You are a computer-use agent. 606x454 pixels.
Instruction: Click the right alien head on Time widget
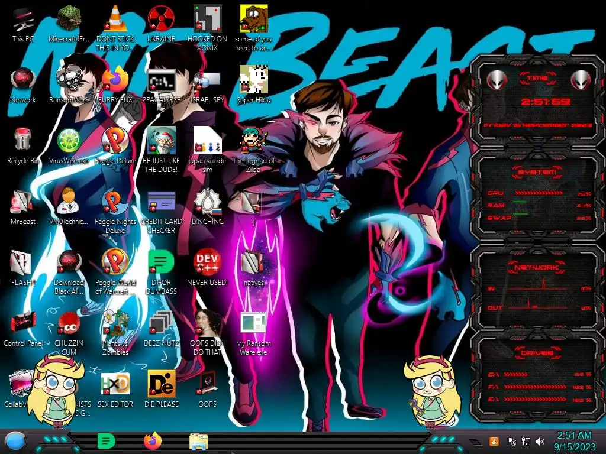click(581, 80)
